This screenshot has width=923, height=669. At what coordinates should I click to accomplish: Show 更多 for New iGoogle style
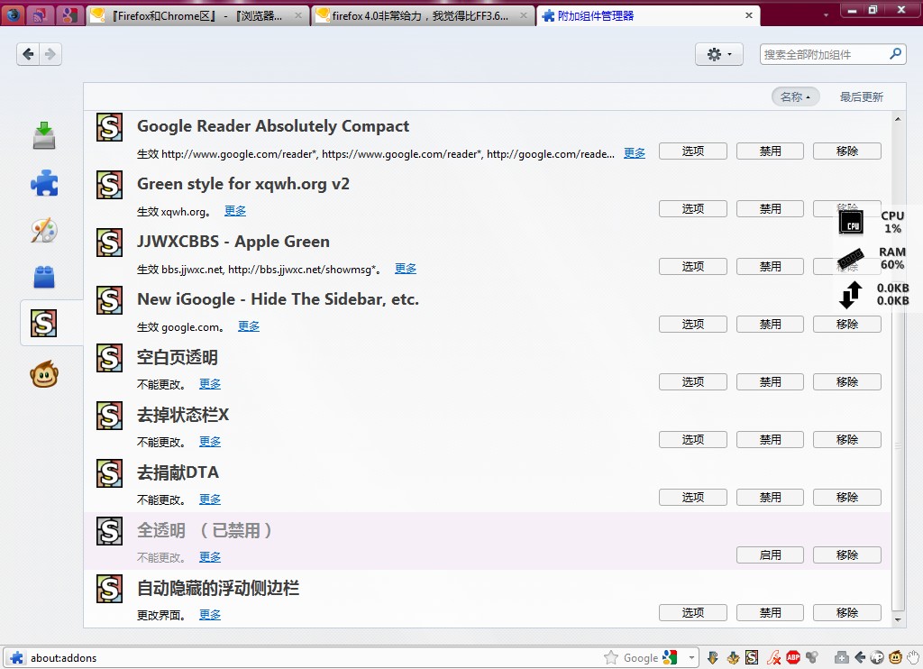(249, 326)
